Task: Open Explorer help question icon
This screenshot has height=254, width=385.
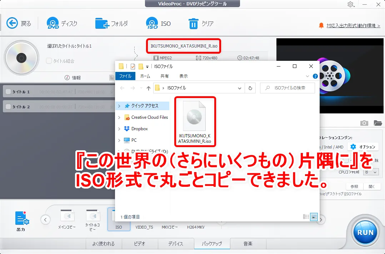Action: [x=315, y=76]
